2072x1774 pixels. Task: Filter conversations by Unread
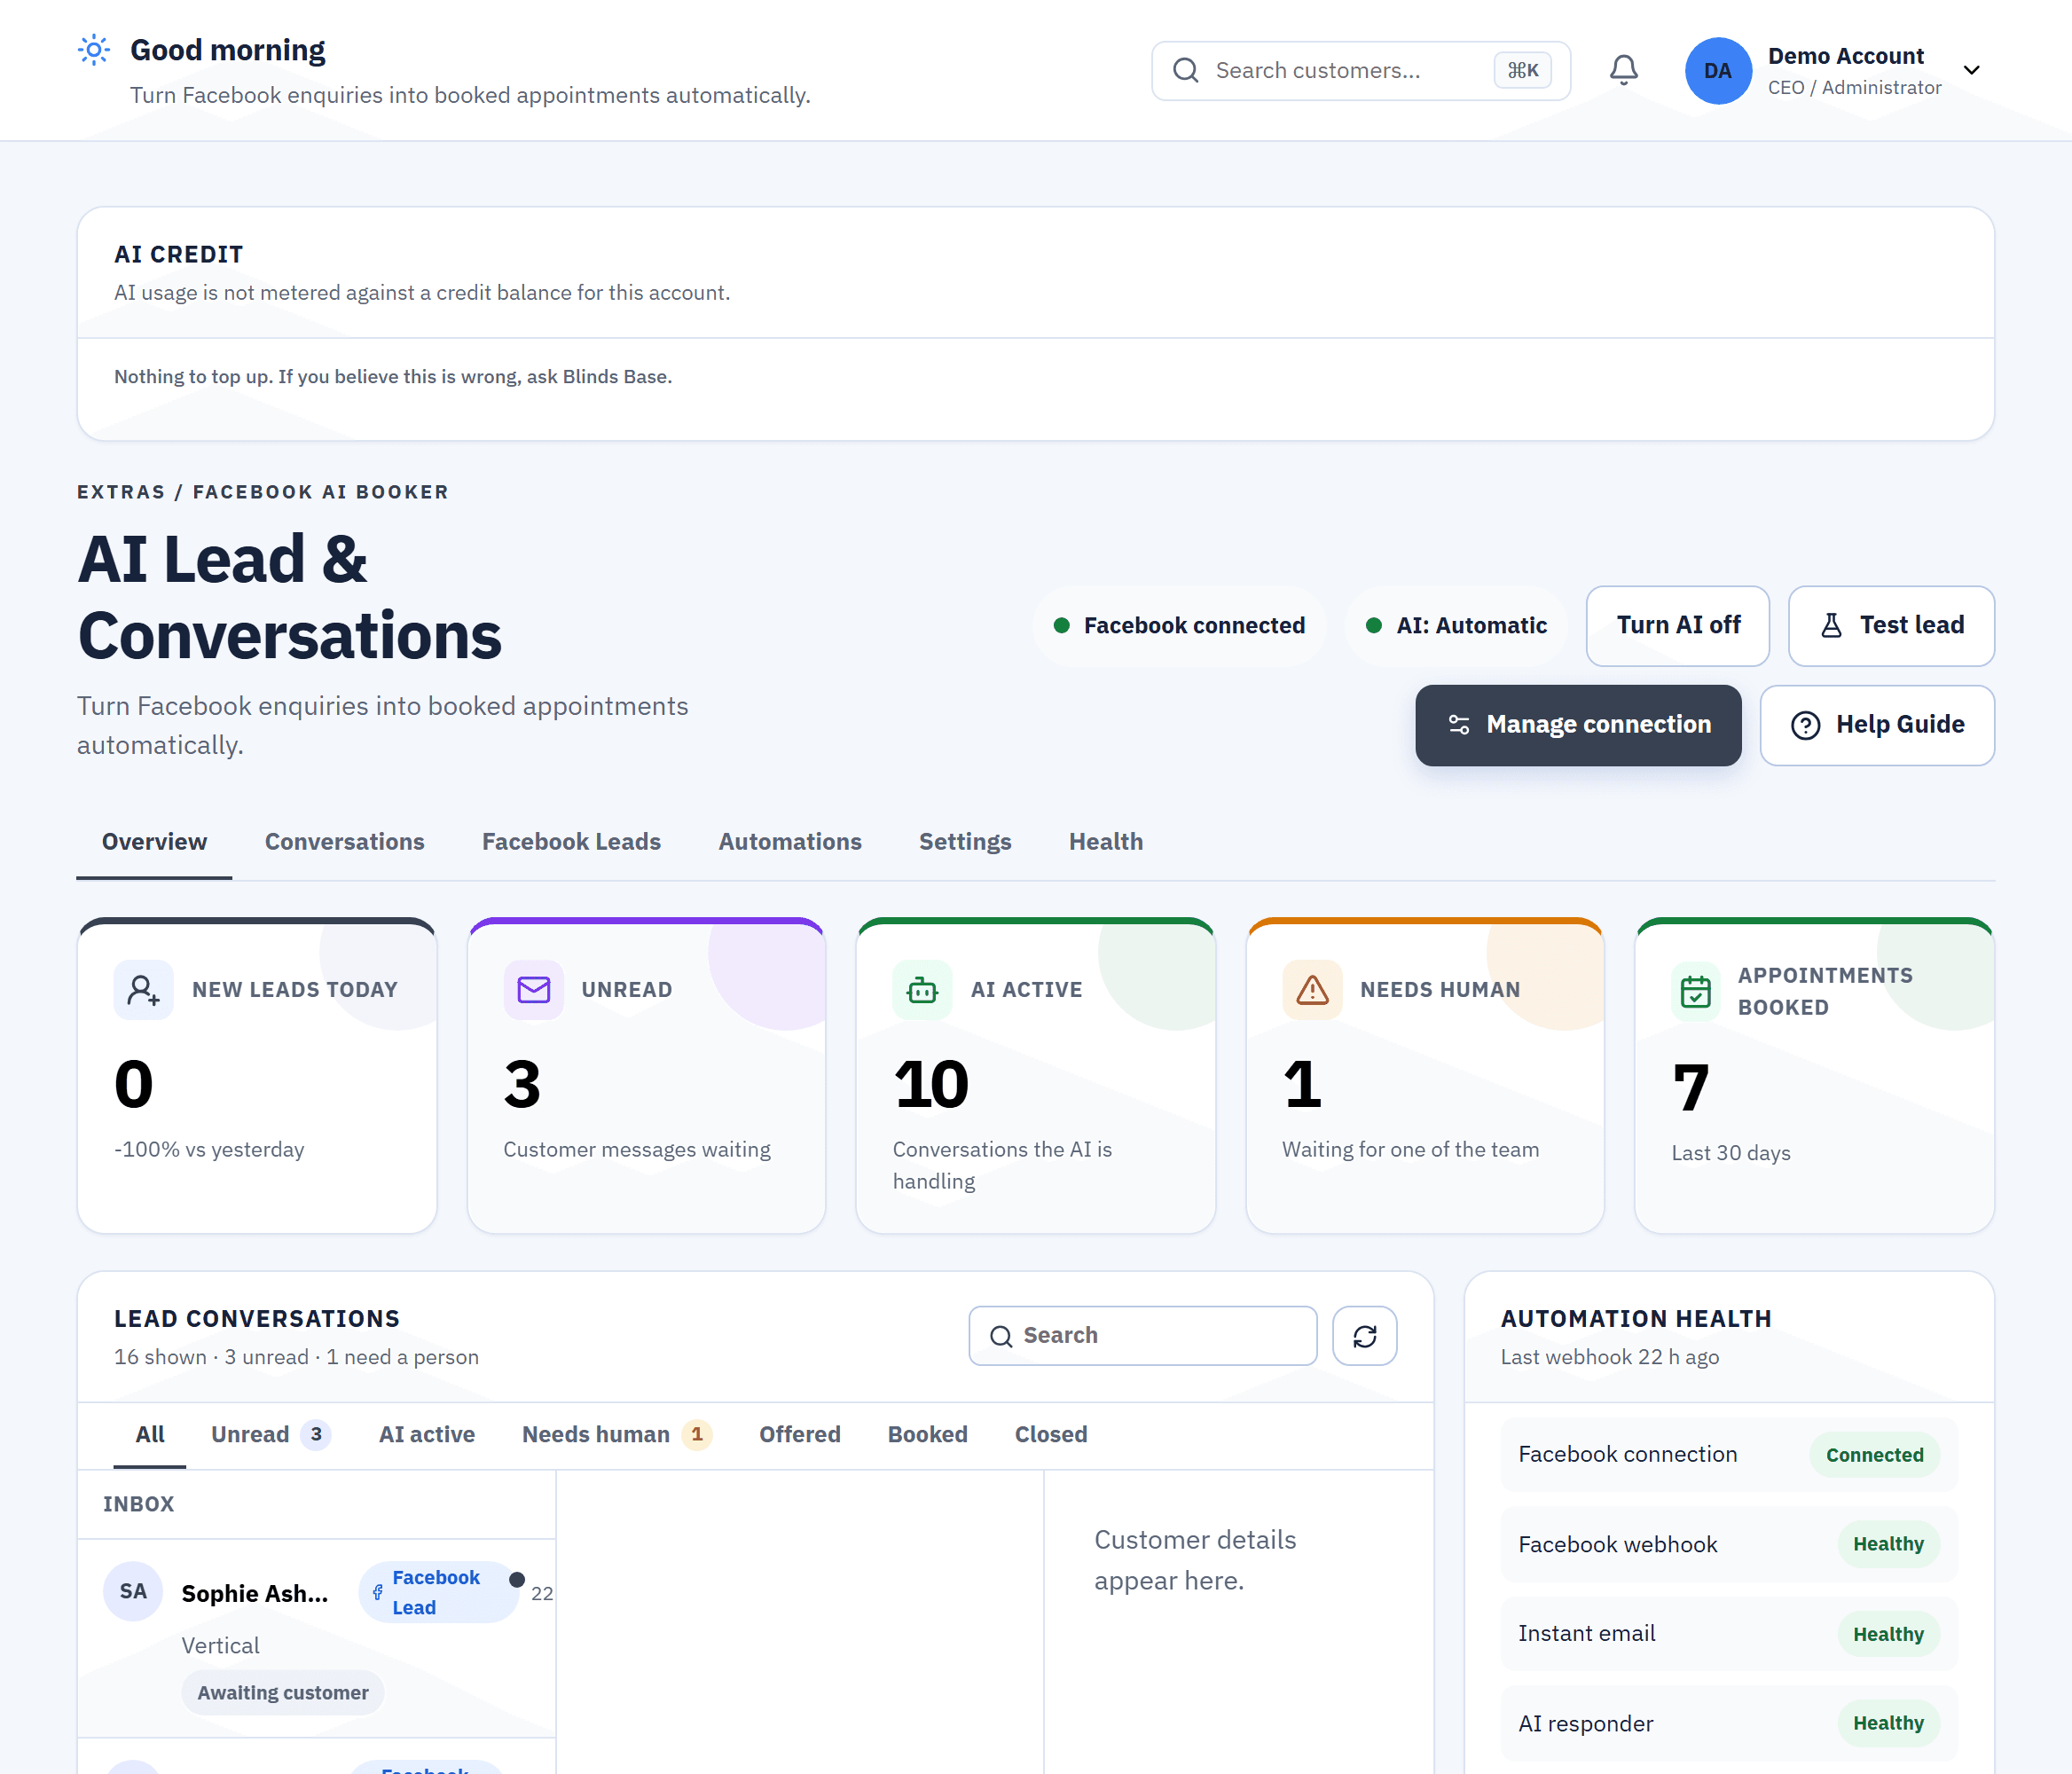270,1435
